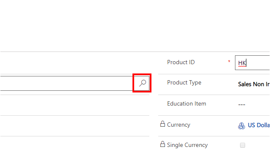The height and width of the screenshot is (152, 270).
Task: Click the empty left row beside Education Item
Action: tap(75, 105)
